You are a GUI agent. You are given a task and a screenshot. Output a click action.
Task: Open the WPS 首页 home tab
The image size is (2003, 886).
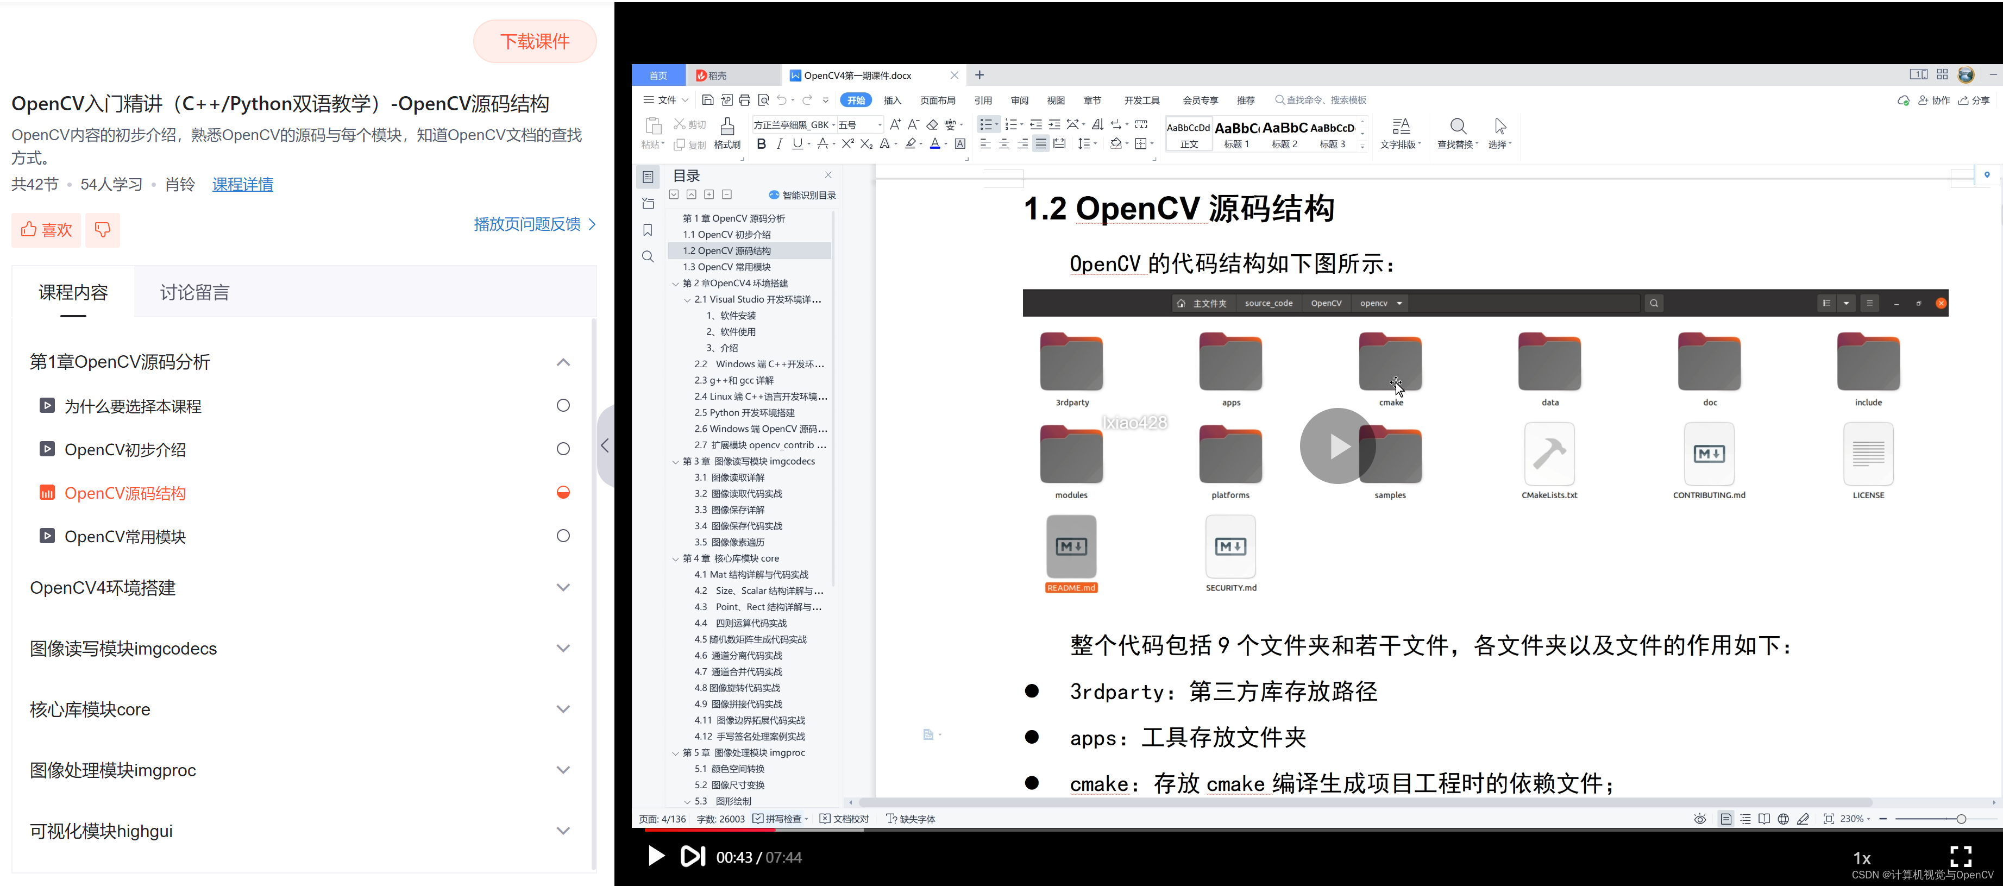[x=658, y=76]
